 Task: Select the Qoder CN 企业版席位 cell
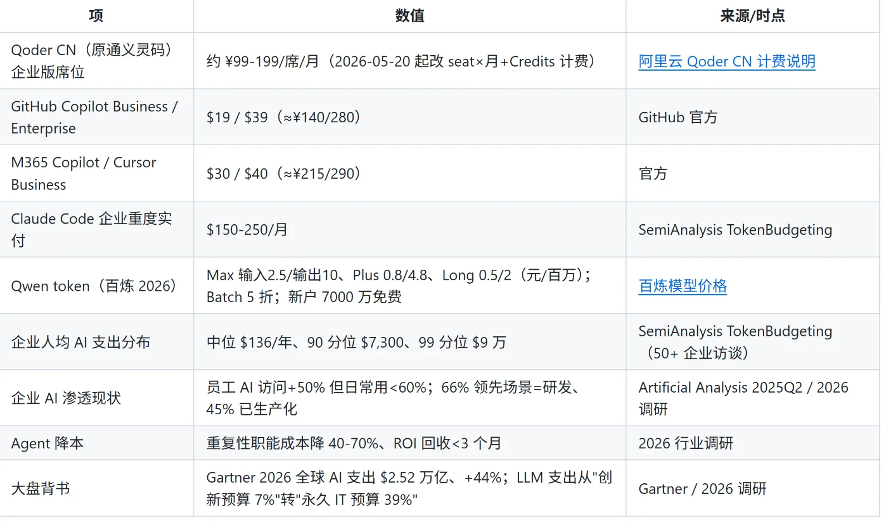click(97, 61)
